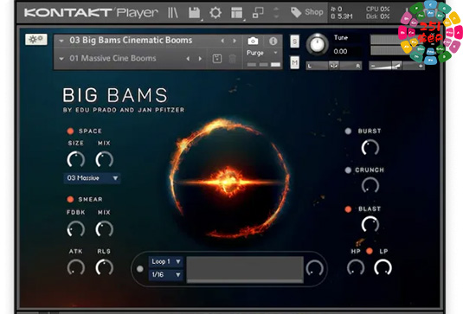Screen dimensions: 463x314
Task: Solo the instrument with S button
Action: (294, 42)
